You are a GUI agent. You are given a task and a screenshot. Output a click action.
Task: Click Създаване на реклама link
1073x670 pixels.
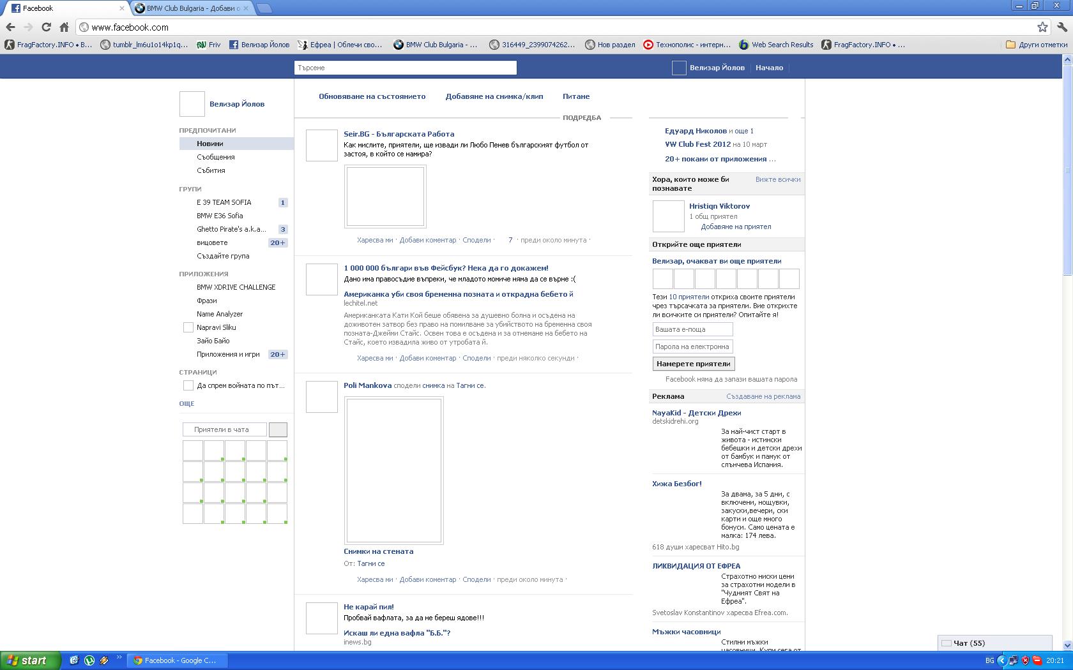point(763,396)
